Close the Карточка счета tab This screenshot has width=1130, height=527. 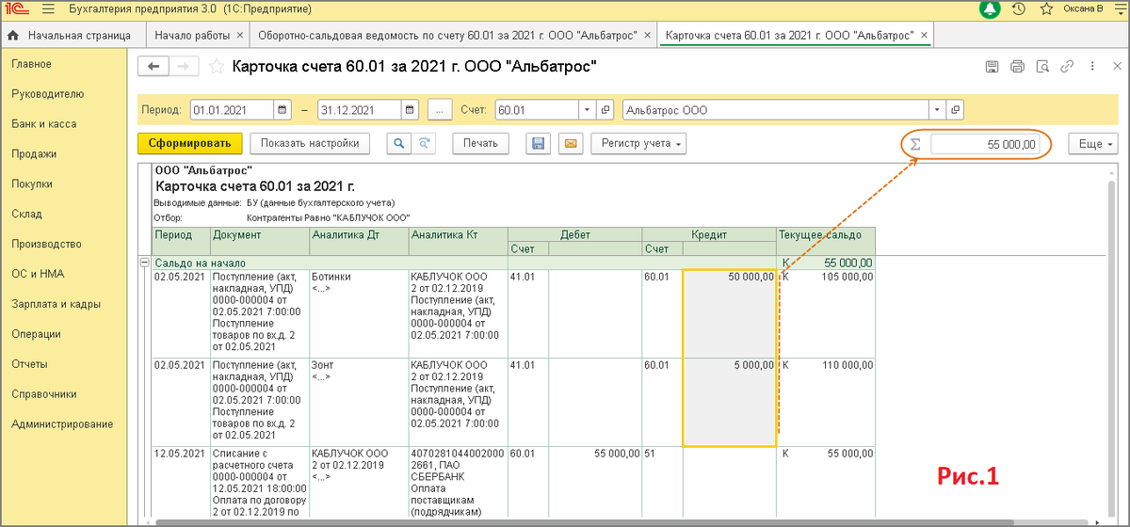coord(924,36)
